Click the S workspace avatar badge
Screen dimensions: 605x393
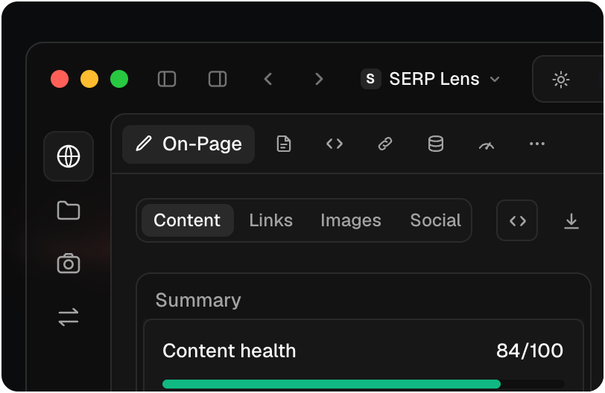(x=371, y=79)
